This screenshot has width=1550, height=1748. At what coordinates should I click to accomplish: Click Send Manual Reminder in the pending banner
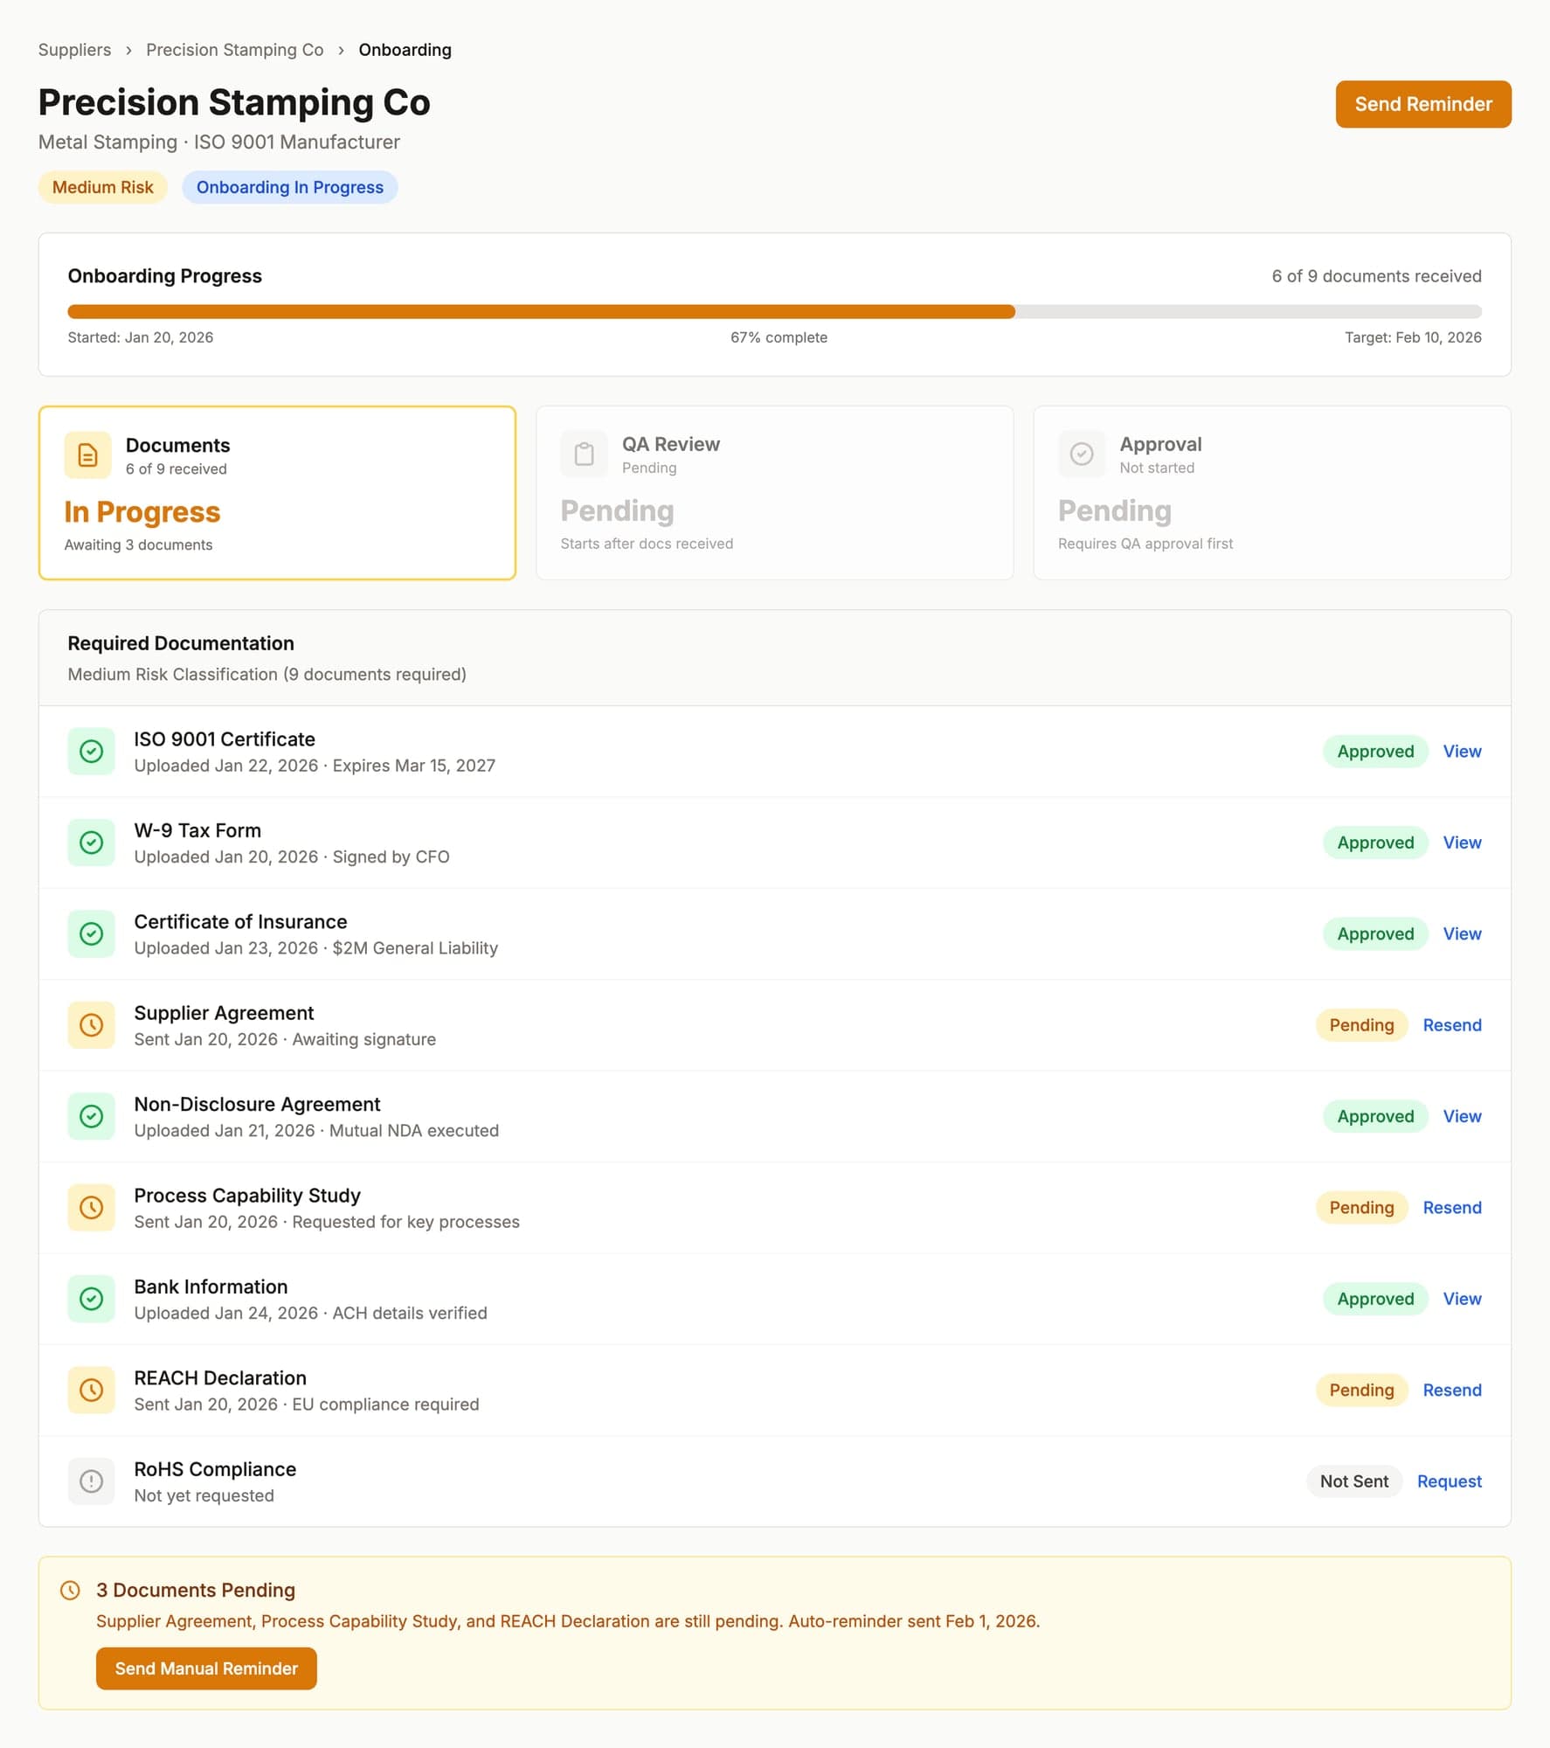(x=206, y=1668)
